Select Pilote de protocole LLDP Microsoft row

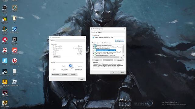pos(104,54)
